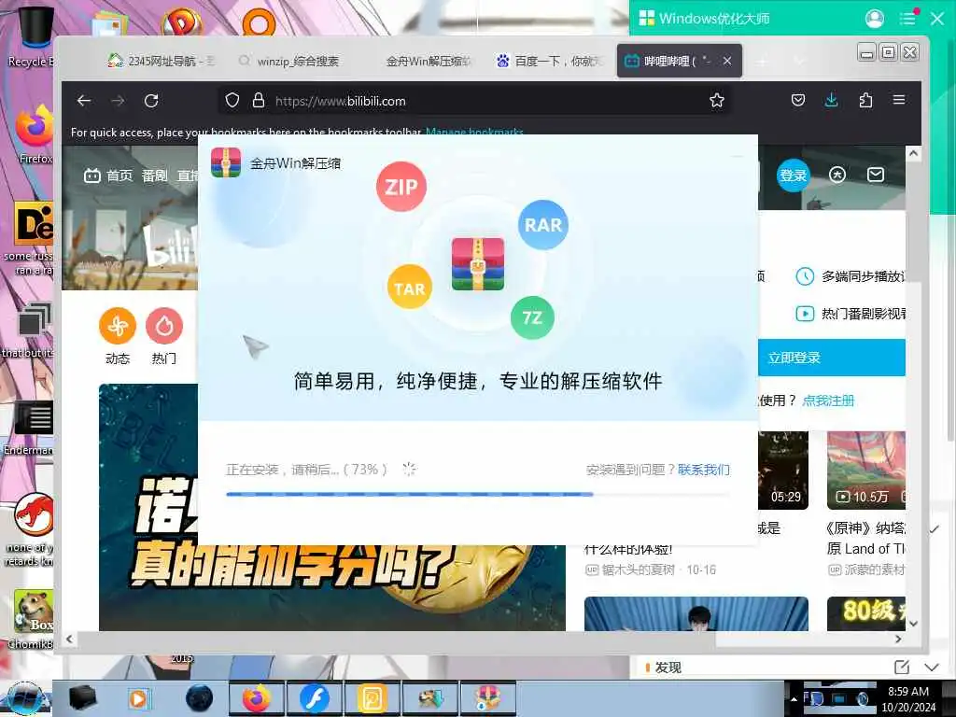This screenshot has width=956, height=717.
Task: Click the 8:59 AM taskbar clock
Action: pos(908,698)
